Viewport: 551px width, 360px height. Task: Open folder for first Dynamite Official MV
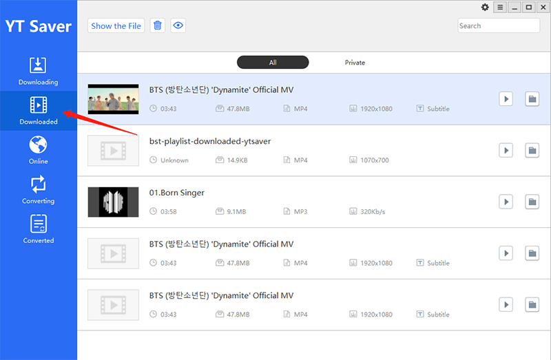click(x=532, y=99)
